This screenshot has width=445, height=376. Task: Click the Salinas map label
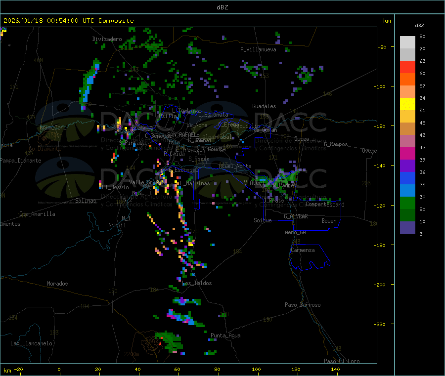click(86, 201)
